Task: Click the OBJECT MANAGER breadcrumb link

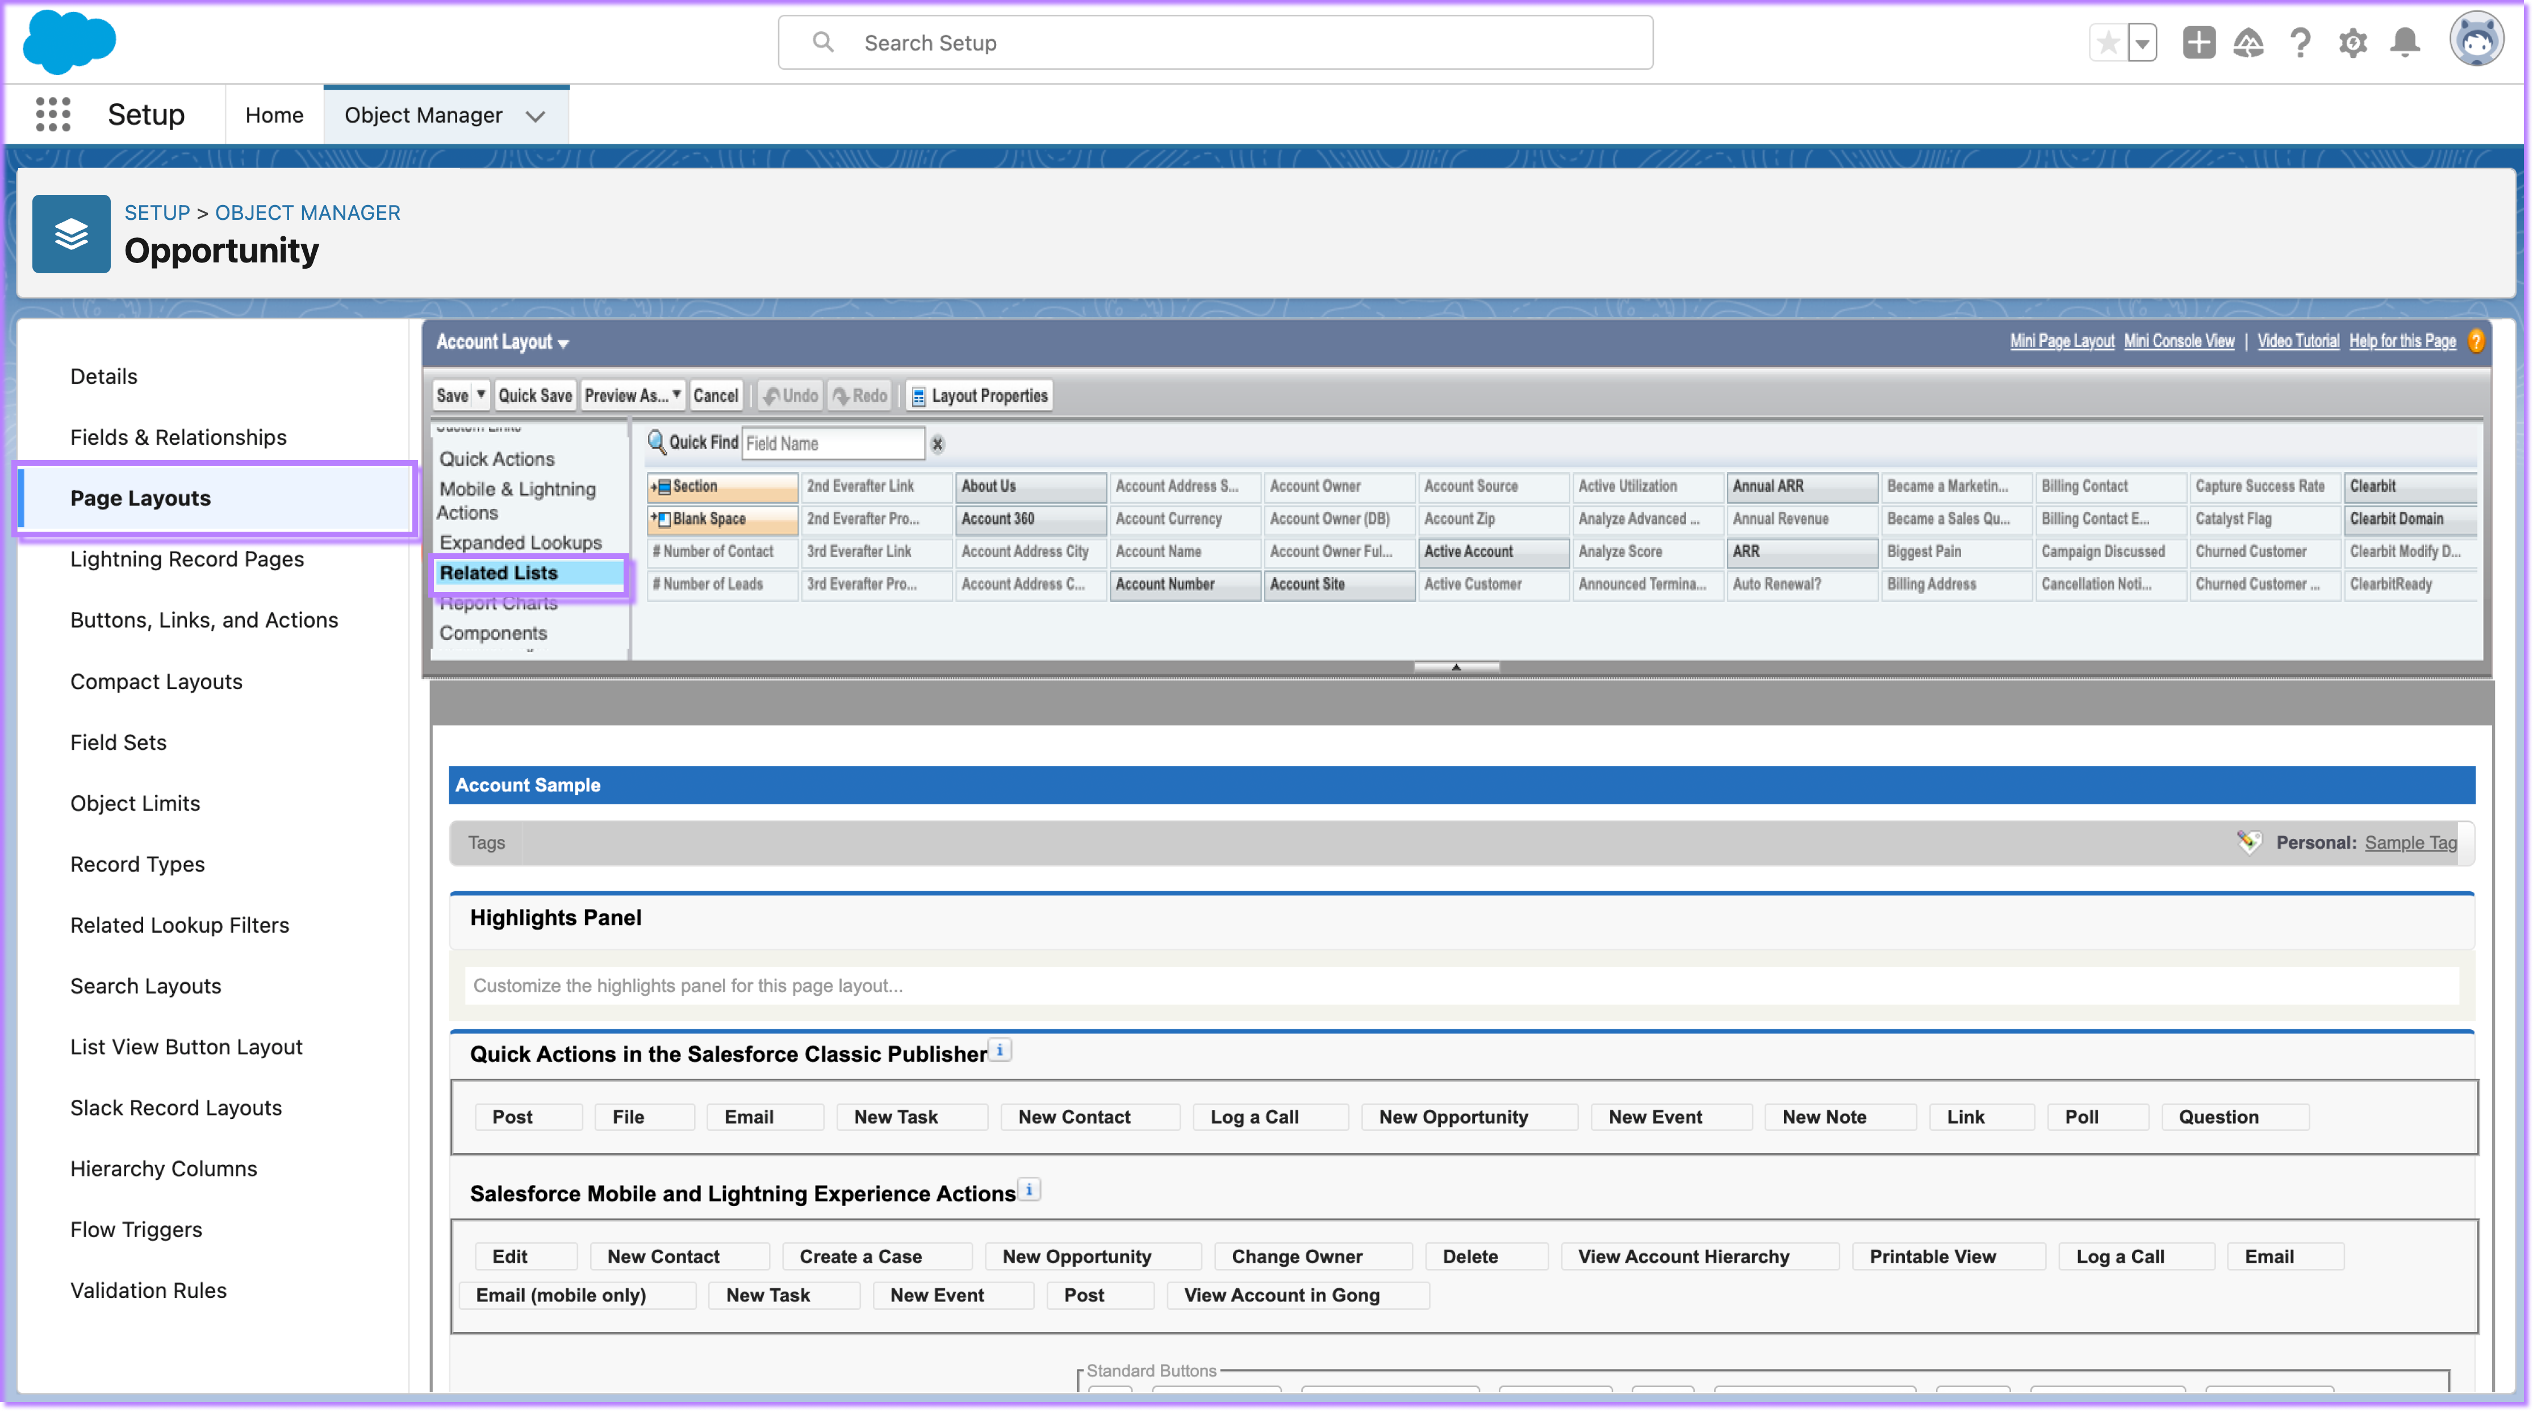Action: click(307, 212)
